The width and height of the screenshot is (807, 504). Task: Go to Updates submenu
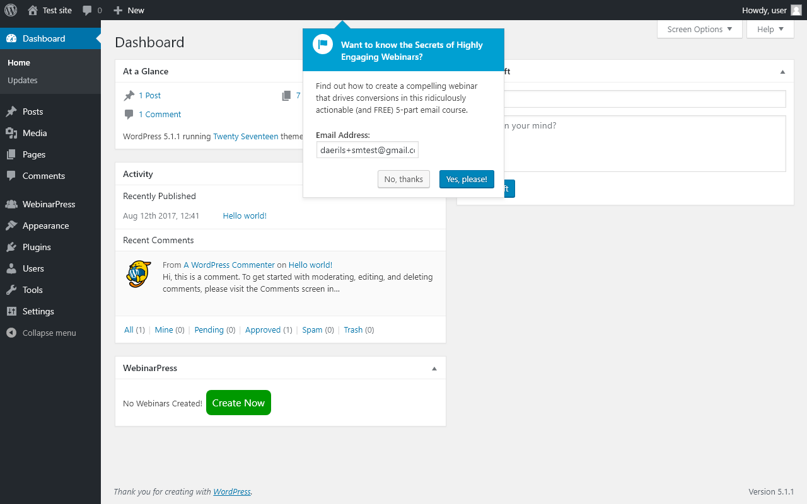point(23,80)
